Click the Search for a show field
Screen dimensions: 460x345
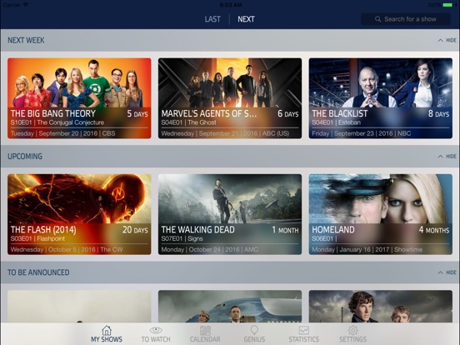[406, 19]
